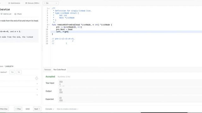Open the Console dropdown
The width and height of the screenshot is (202, 113).
coord(50,109)
